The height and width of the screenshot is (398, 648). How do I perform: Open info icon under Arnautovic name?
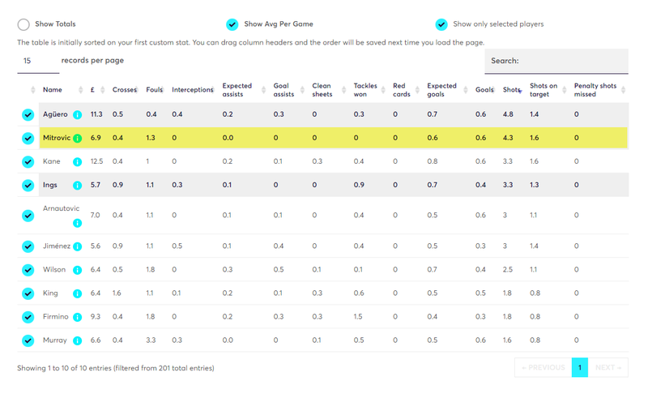pos(77,224)
